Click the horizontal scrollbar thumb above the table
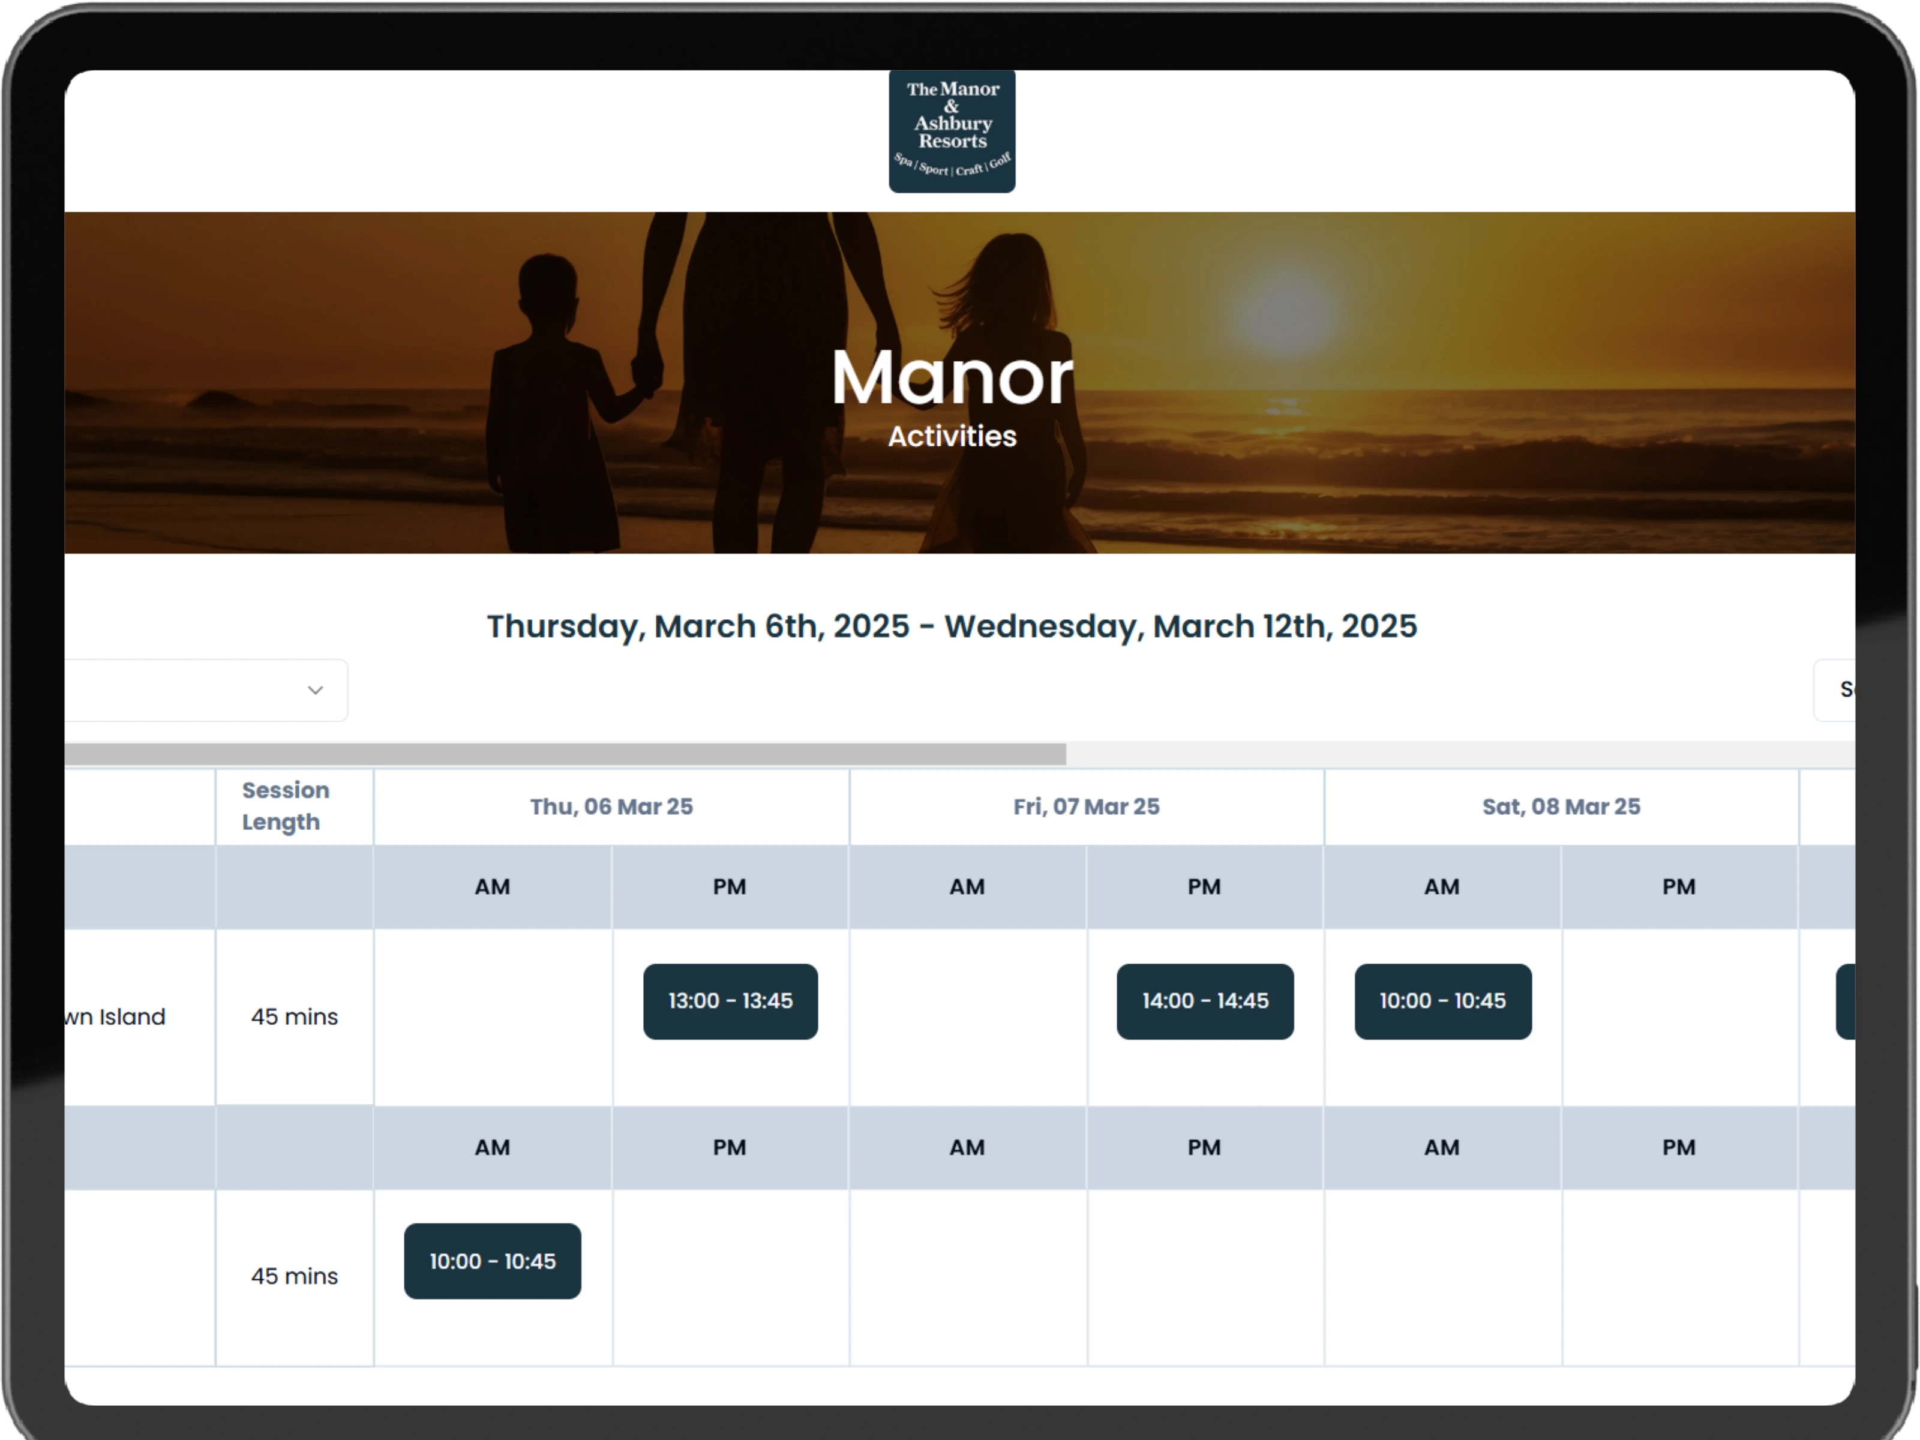Image resolution: width=1920 pixels, height=1440 pixels. tap(564, 754)
